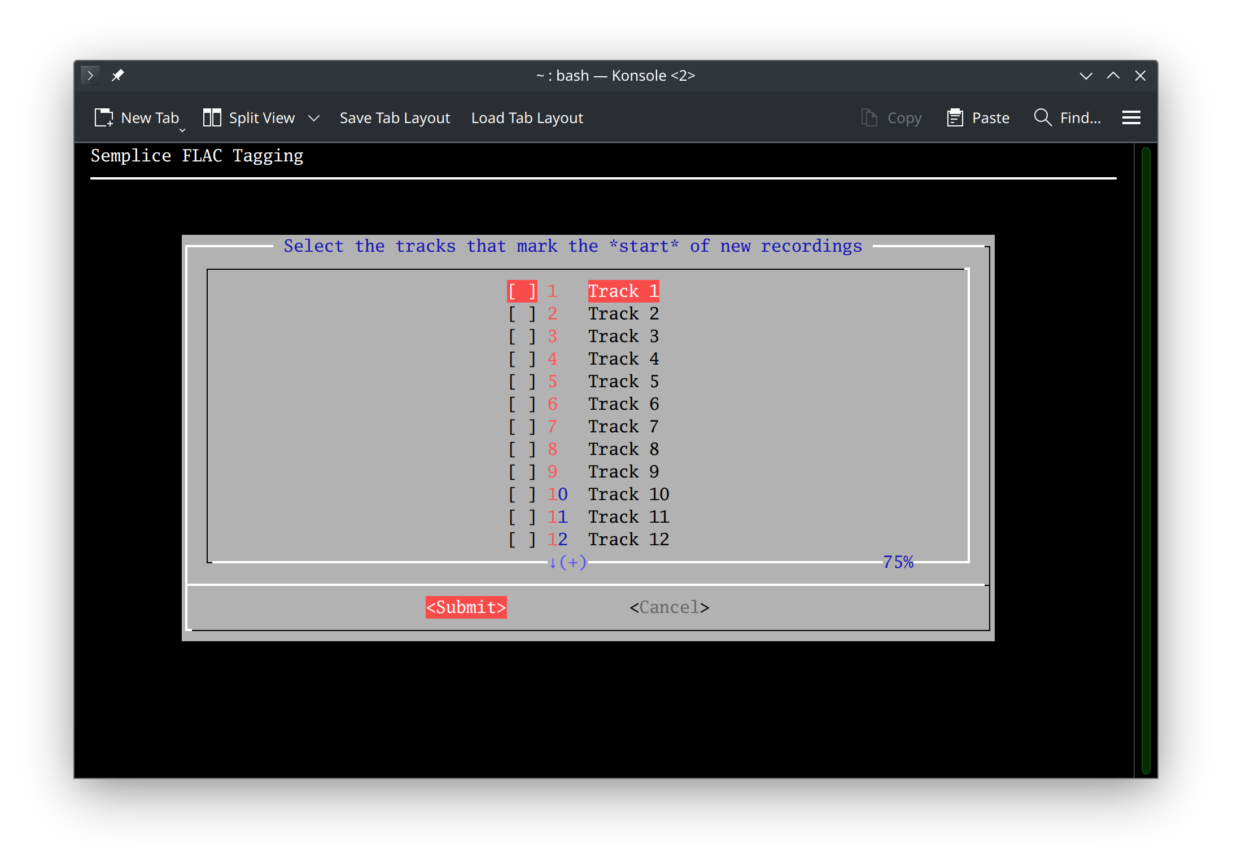Open the hamburger menu on the right
This screenshot has width=1233, height=867.
click(x=1131, y=117)
